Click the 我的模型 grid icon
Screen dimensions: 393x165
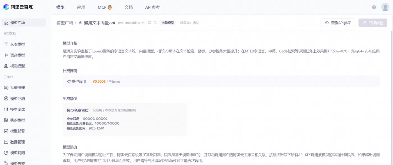[x=6, y=120]
